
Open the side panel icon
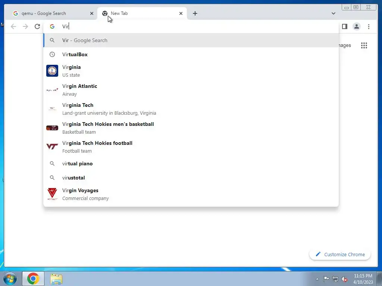(x=344, y=26)
